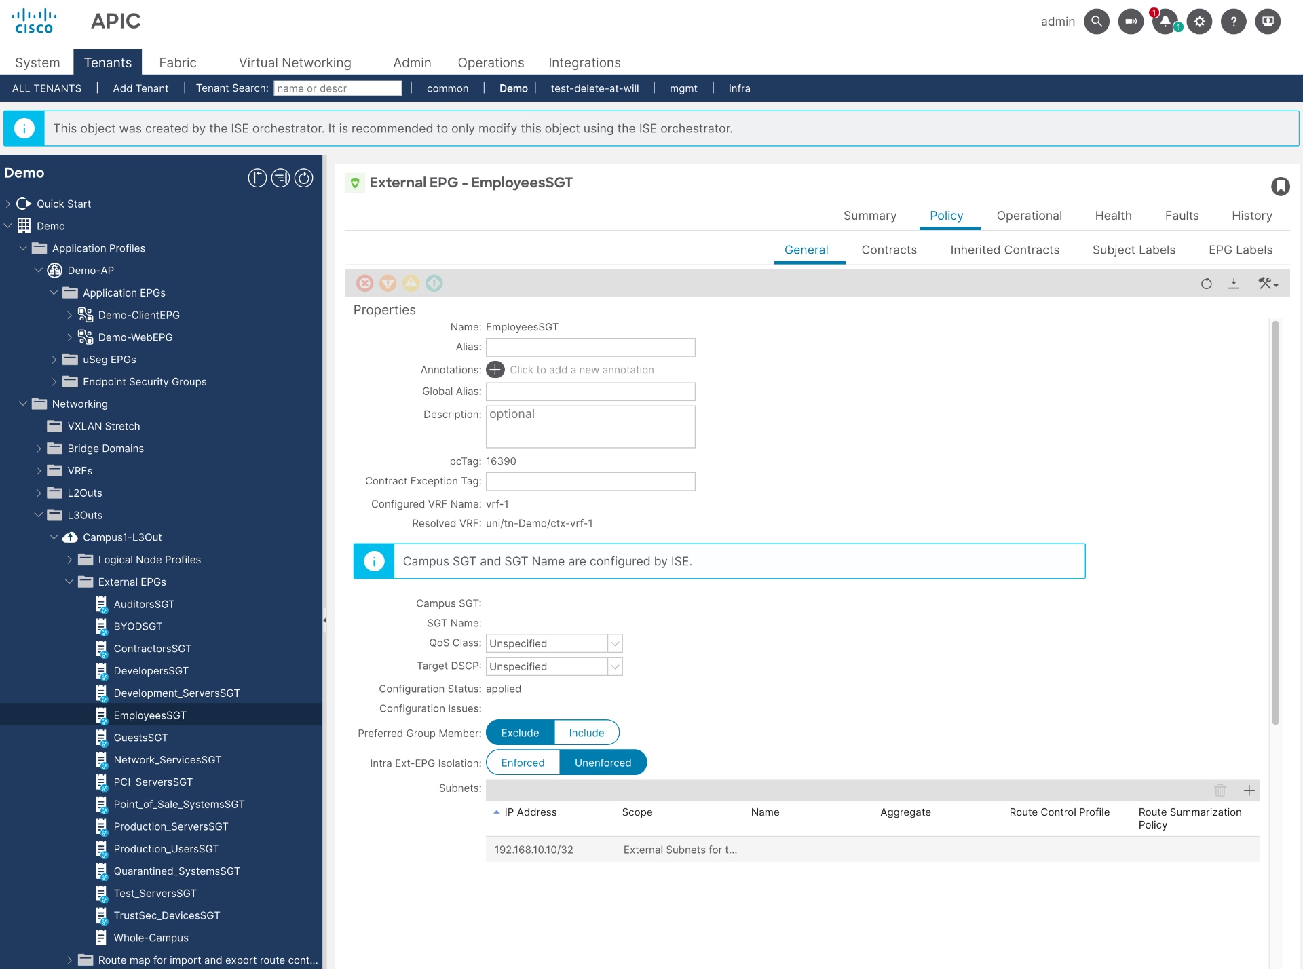This screenshot has width=1303, height=969.
Task: Bookmark the EmployeesSGT external EPG
Action: click(1280, 186)
